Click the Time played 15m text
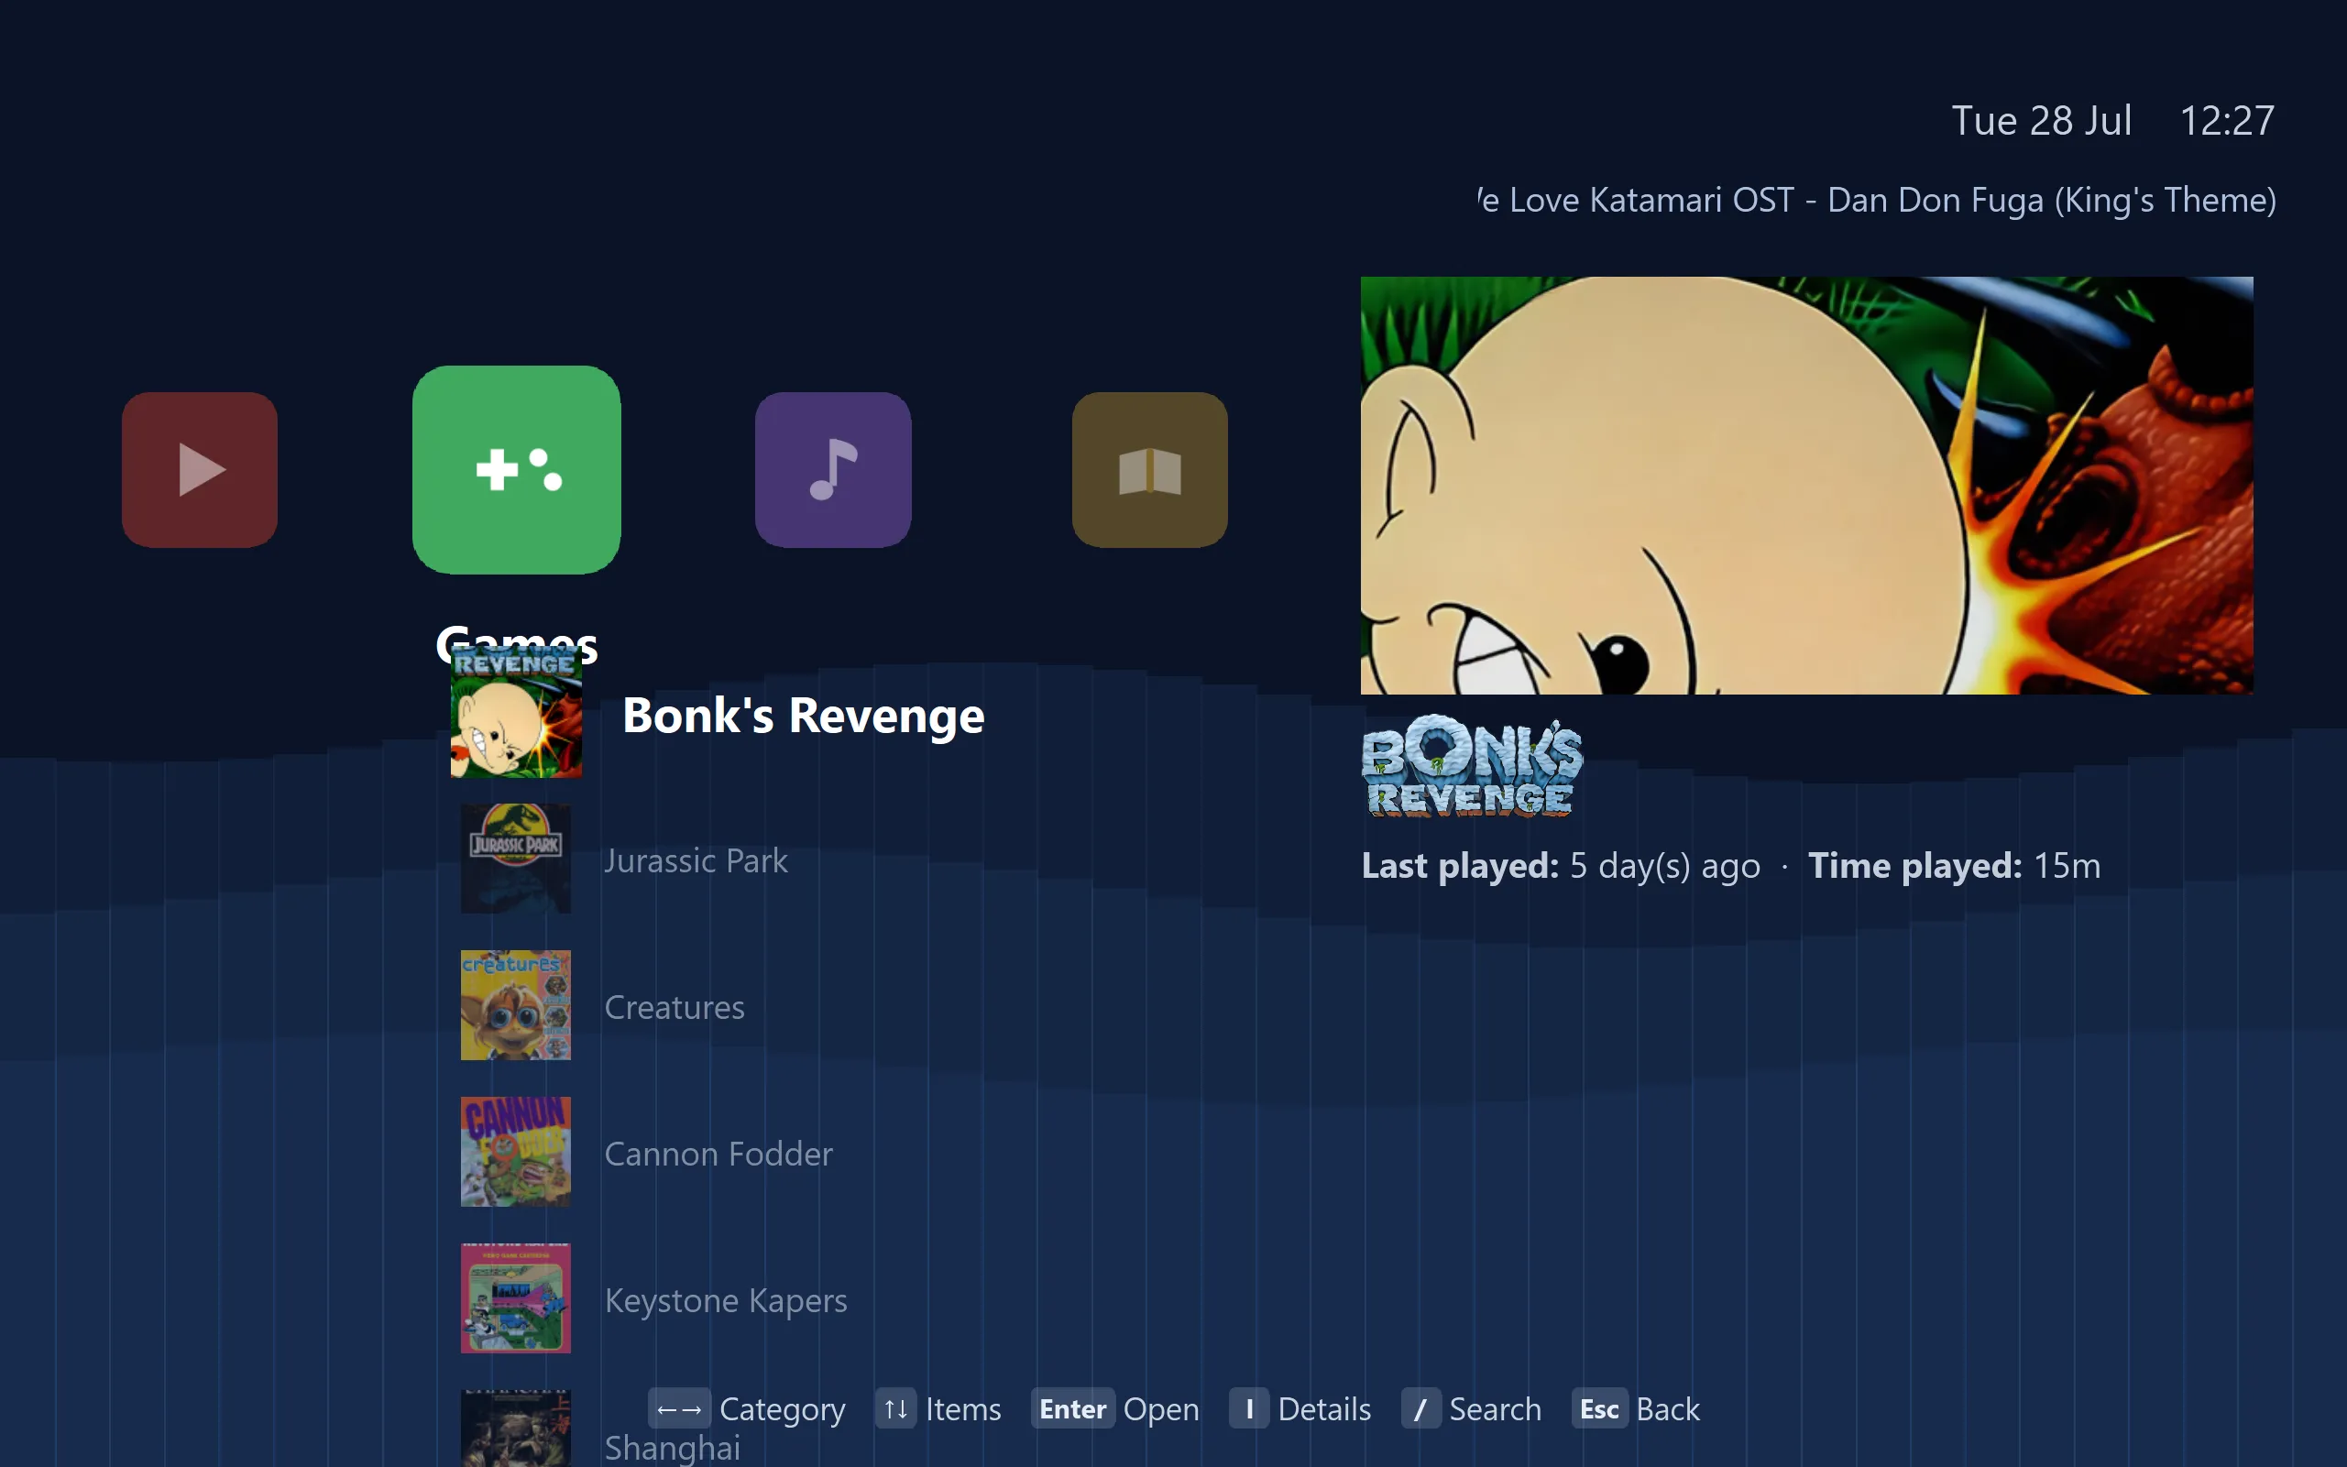The width and height of the screenshot is (2347, 1467). [x=1954, y=866]
